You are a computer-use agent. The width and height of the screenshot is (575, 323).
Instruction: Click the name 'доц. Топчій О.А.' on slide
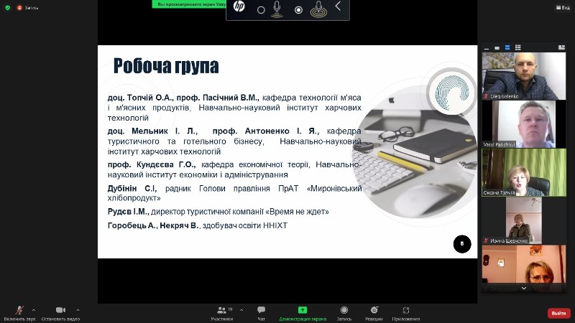click(x=139, y=98)
